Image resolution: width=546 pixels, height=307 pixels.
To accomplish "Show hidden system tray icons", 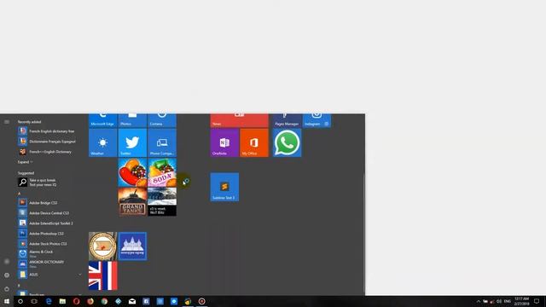I will tap(478, 301).
